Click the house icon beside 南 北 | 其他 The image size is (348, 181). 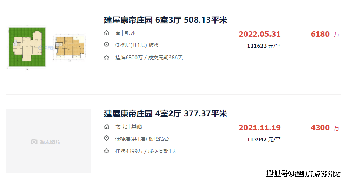[x=107, y=127]
